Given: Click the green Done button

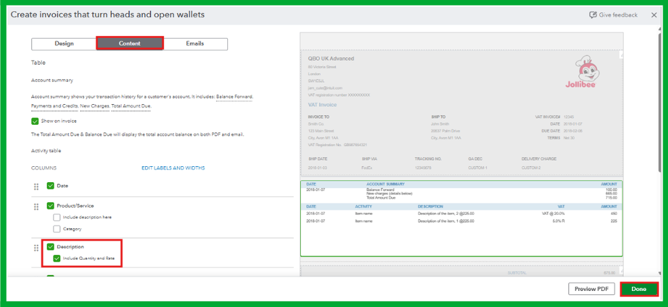Looking at the screenshot, I should pyautogui.click(x=639, y=289).
